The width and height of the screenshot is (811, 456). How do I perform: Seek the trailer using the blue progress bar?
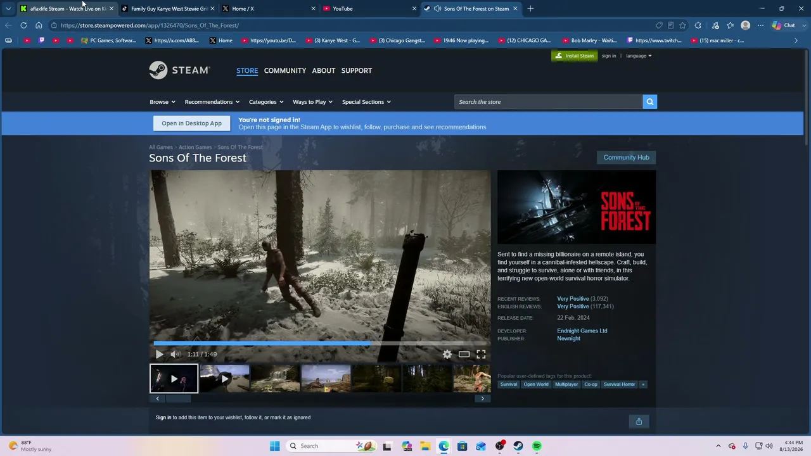pos(320,344)
